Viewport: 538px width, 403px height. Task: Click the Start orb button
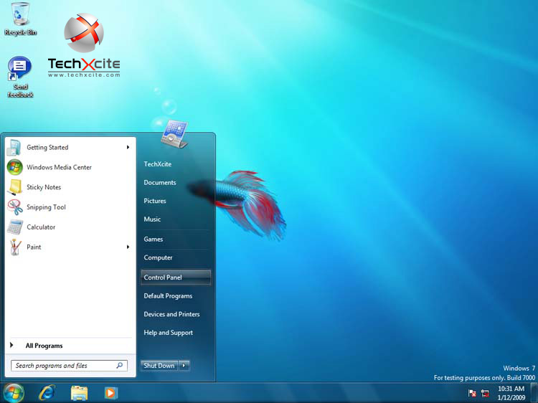(x=14, y=393)
